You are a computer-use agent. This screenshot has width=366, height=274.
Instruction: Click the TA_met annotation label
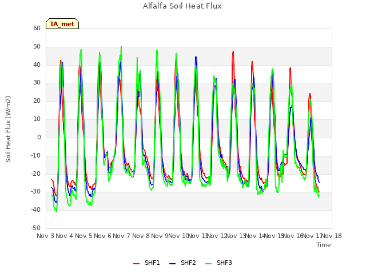point(62,24)
